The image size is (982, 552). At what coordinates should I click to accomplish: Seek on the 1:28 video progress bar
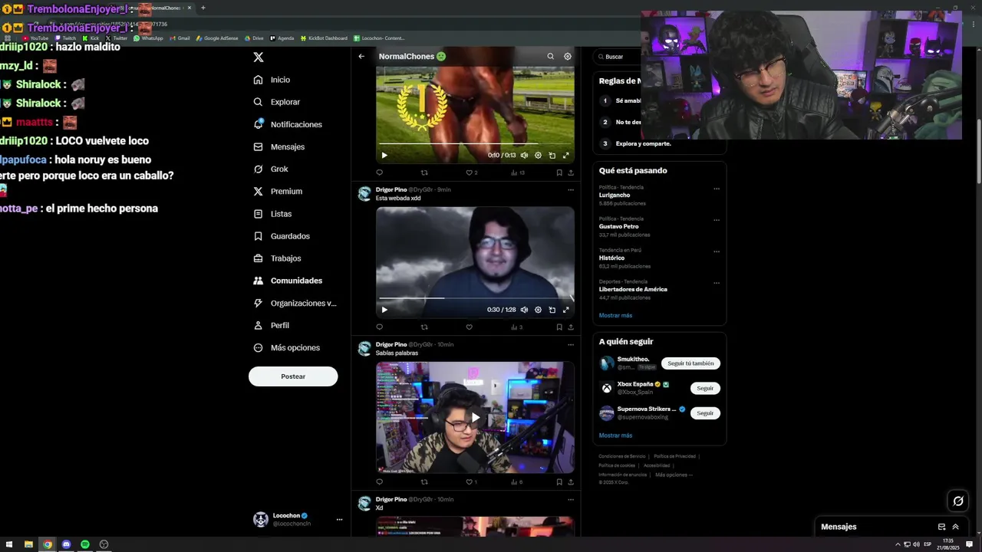click(475, 297)
